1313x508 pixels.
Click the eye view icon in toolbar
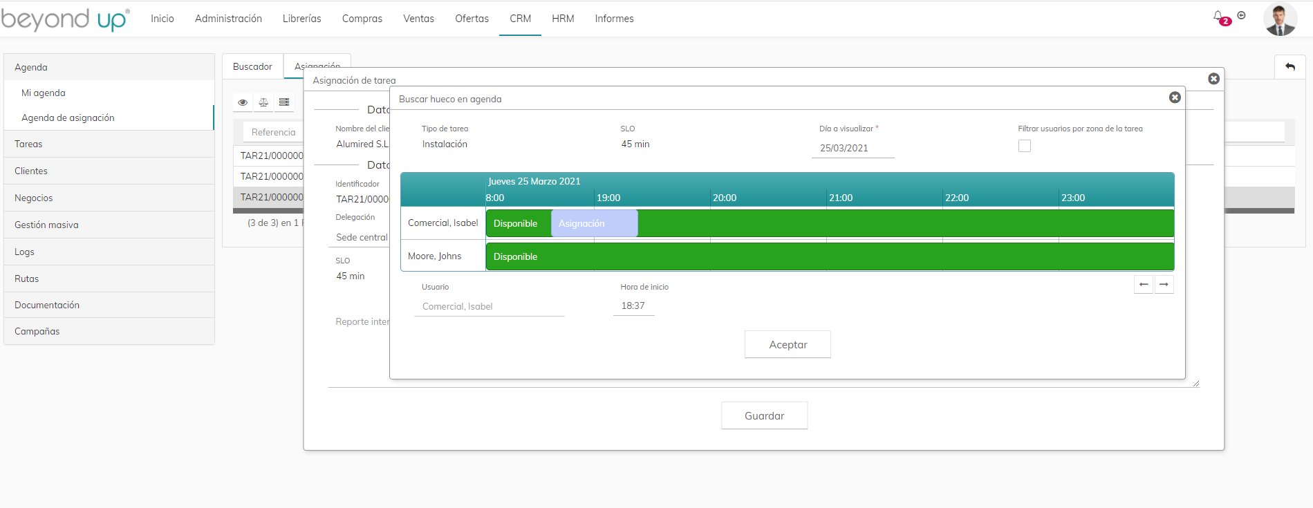(x=243, y=102)
